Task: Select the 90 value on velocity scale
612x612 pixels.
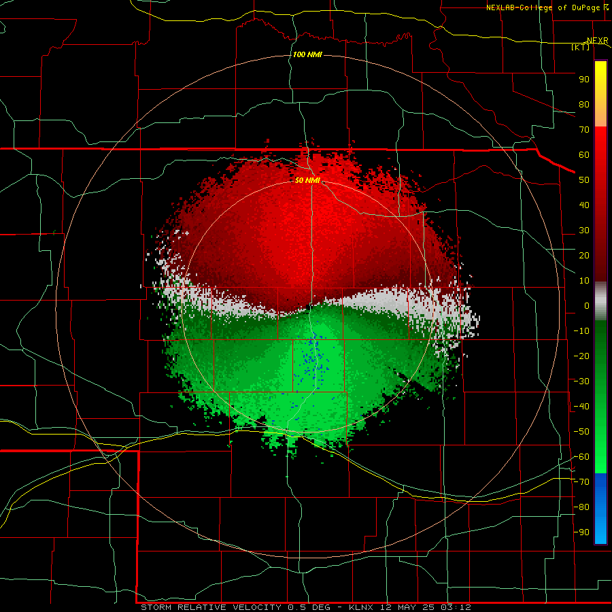Action: click(x=584, y=80)
